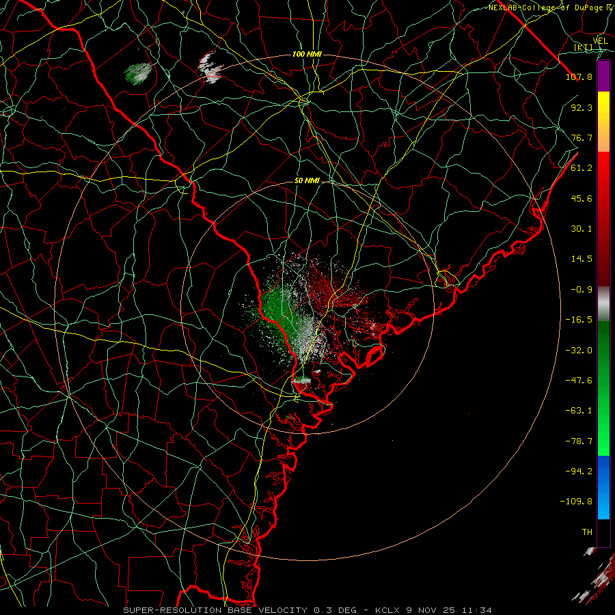
Task: Click the 61.2 velocity scale value
Action: coord(582,168)
